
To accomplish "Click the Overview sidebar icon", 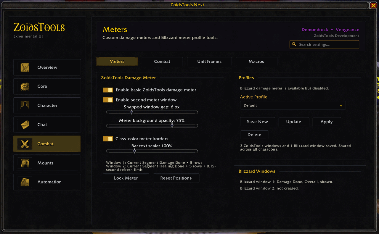I will click(25, 67).
